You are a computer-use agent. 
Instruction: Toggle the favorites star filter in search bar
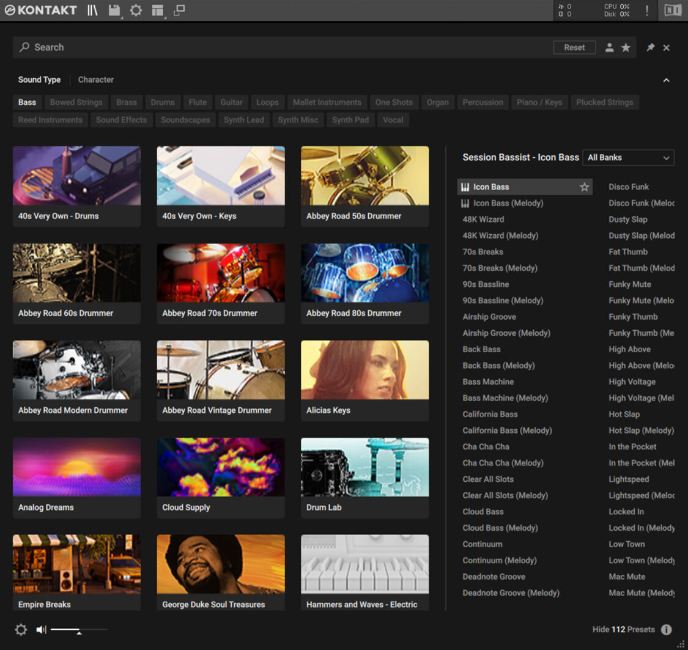click(626, 48)
